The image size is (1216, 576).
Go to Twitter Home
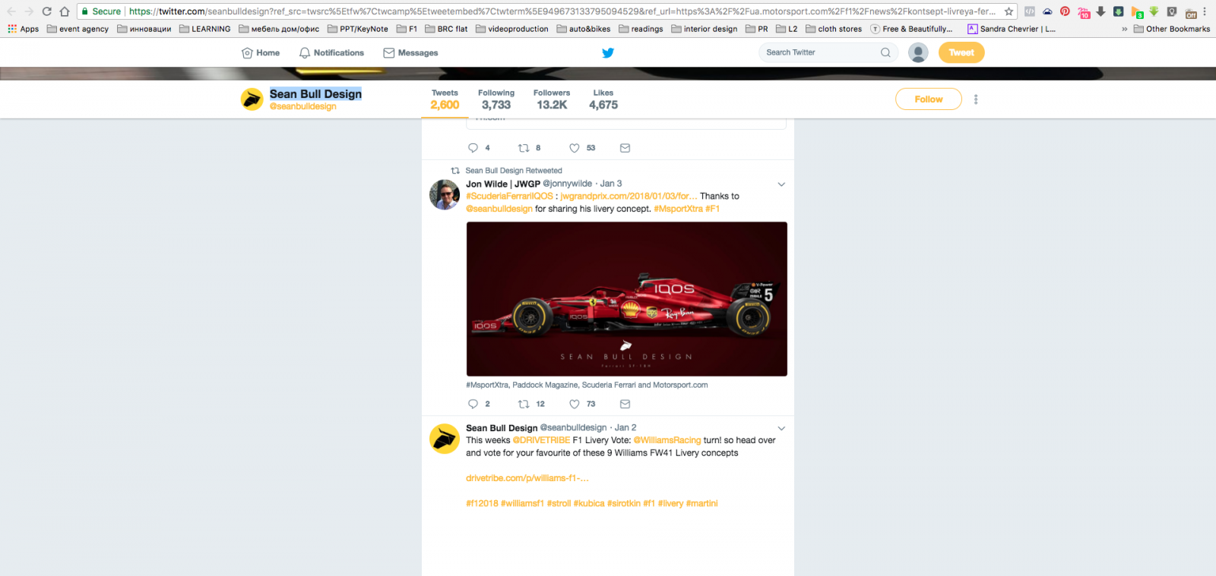(x=261, y=53)
